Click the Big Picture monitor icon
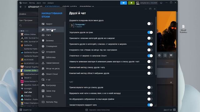 coord(161,3)
